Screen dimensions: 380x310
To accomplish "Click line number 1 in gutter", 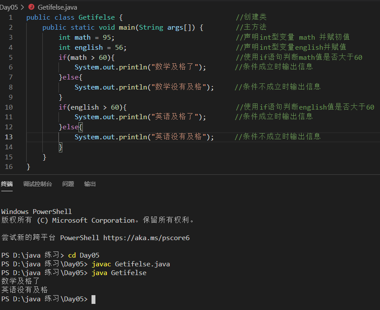I will coord(10,17).
